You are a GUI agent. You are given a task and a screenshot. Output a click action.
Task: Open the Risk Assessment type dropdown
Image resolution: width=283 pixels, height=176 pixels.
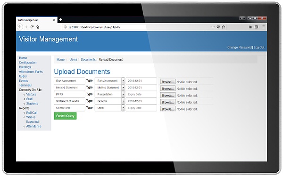click(x=110, y=80)
